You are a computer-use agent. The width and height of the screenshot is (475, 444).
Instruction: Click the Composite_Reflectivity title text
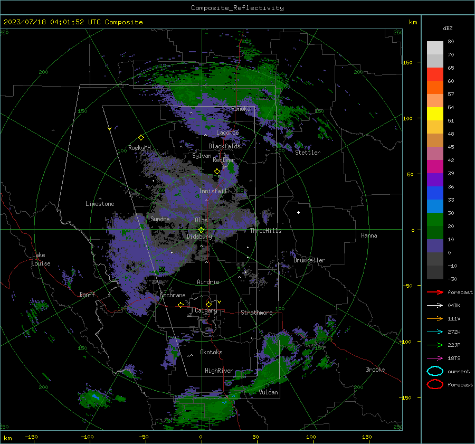pos(237,8)
